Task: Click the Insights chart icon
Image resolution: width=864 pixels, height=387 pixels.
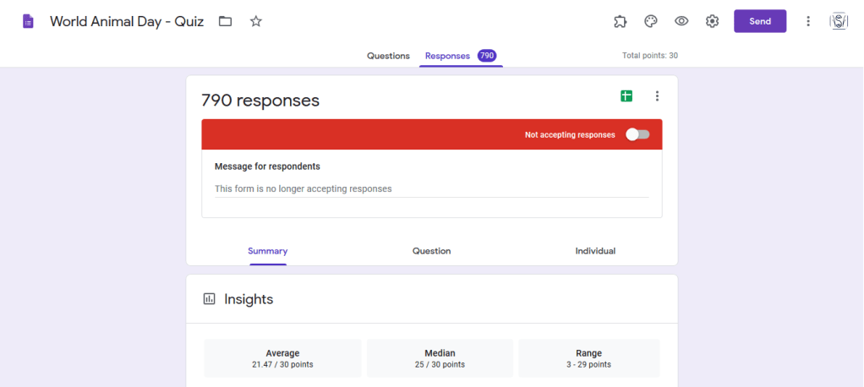Action: tap(210, 299)
